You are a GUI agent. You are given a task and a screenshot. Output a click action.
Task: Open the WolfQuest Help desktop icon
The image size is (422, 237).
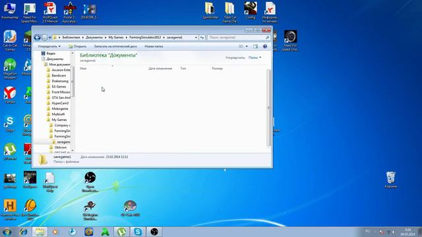[x=50, y=182]
